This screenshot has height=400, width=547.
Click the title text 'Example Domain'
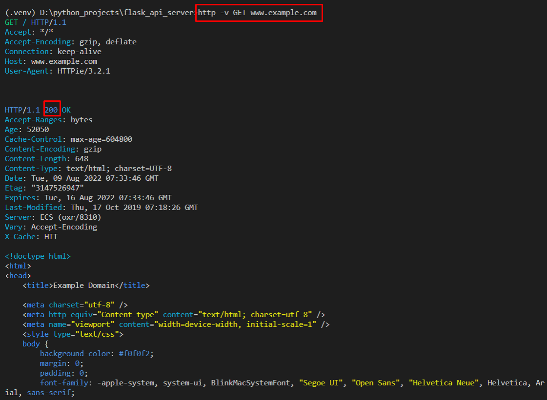84,286
